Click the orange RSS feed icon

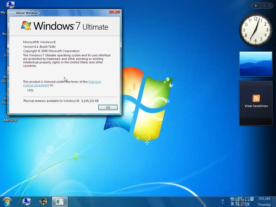pos(256,98)
